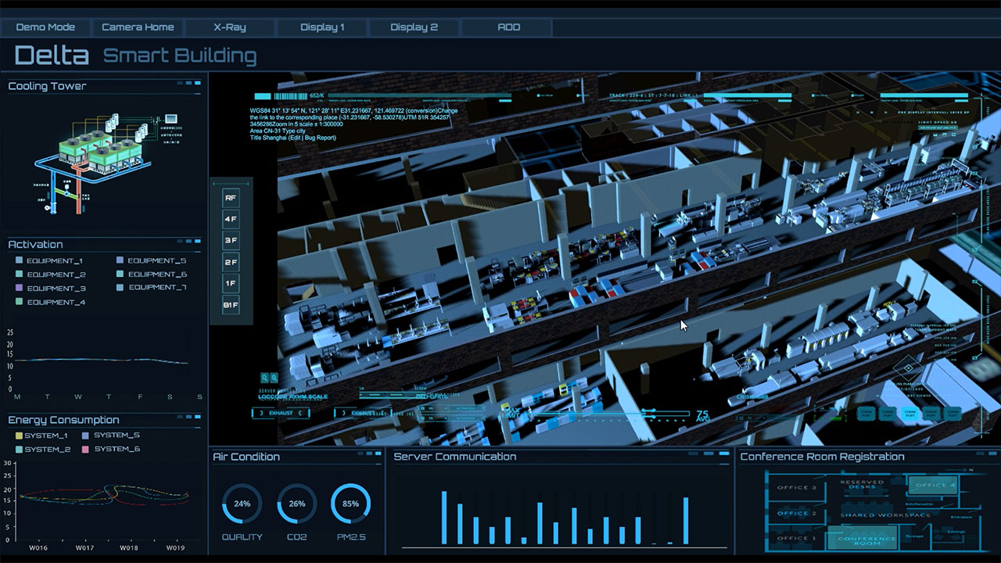The width and height of the screenshot is (1001, 563).
Task: Select the highlighted COMM PORT icon
Action: [x=910, y=414]
